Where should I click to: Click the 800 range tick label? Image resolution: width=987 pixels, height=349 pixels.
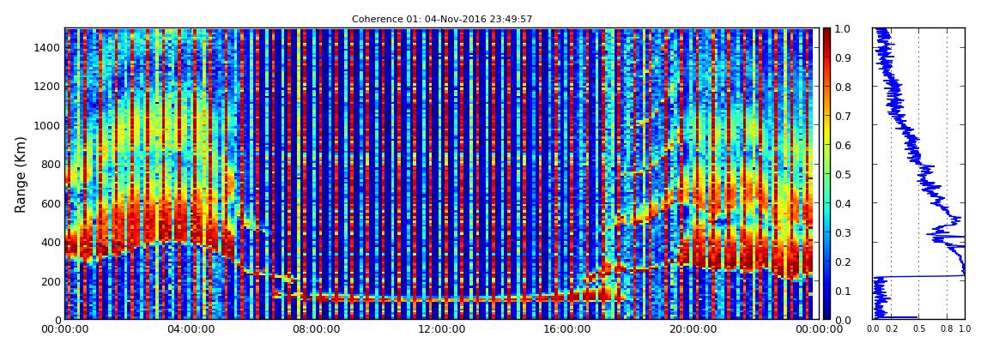pyautogui.click(x=49, y=165)
